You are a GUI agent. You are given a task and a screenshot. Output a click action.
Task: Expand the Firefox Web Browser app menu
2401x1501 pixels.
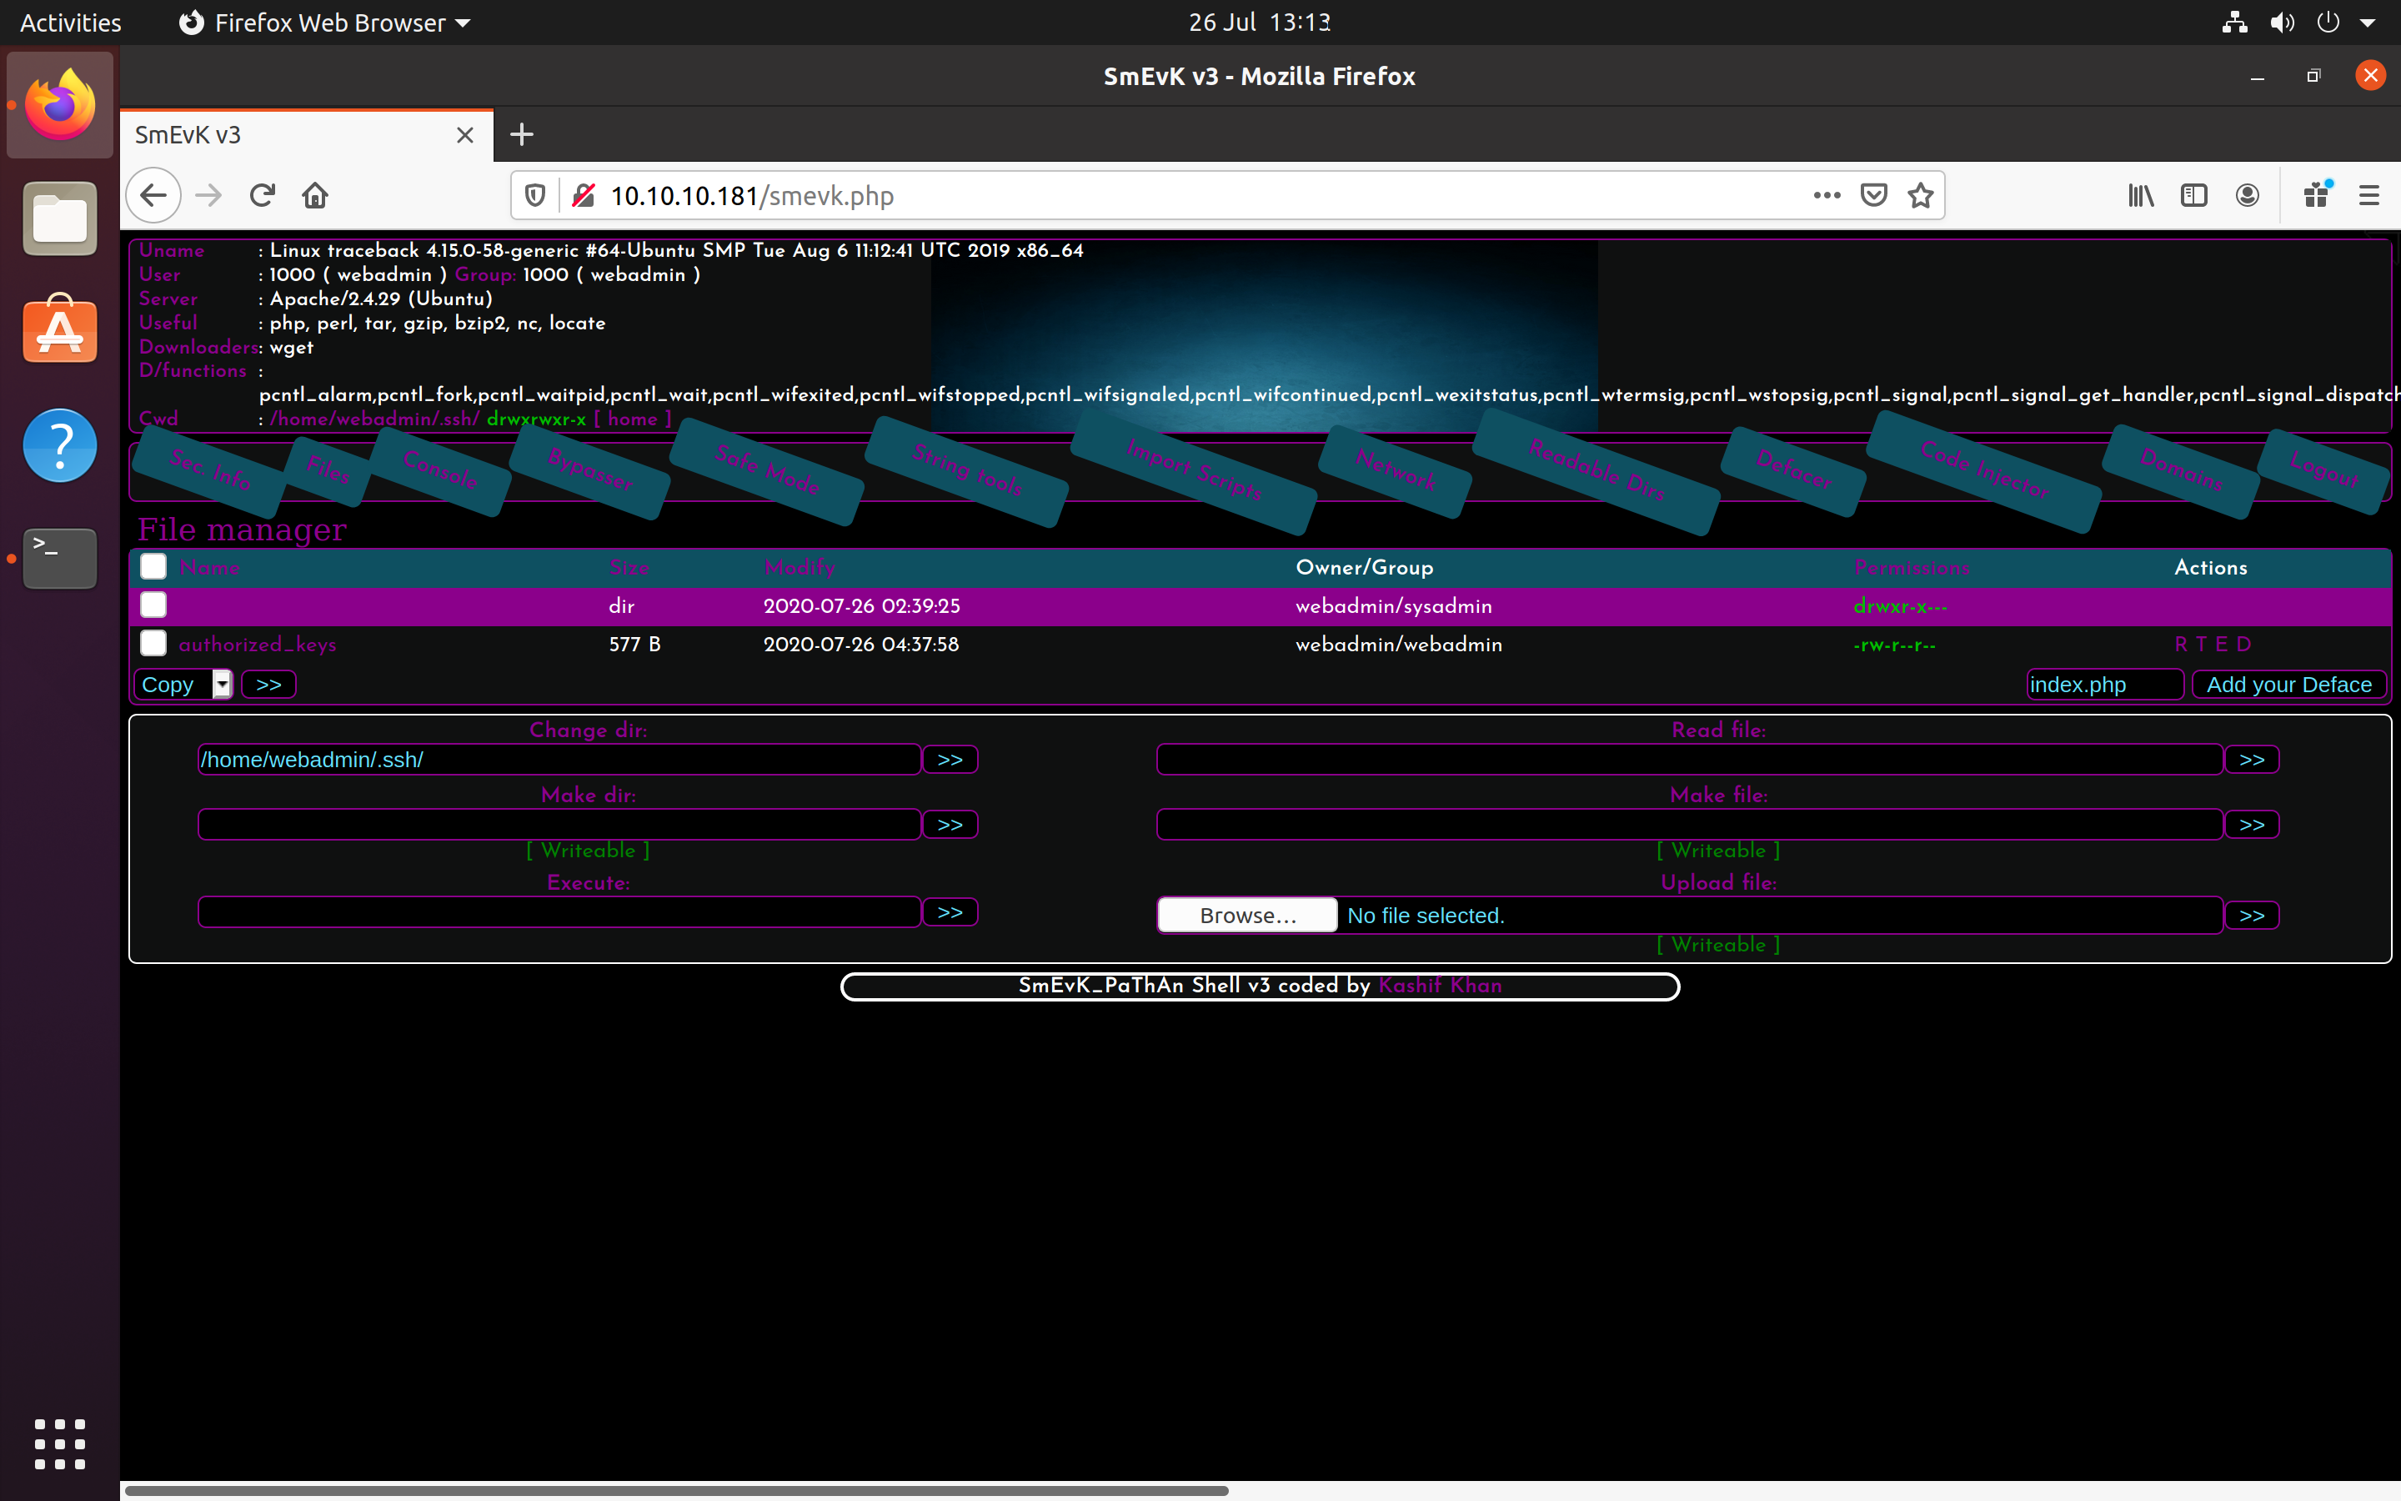(x=324, y=22)
